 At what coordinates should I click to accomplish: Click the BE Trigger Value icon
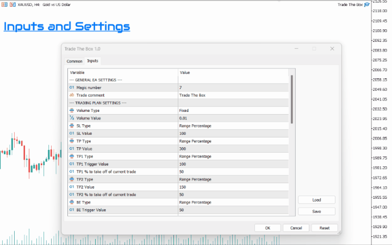(x=72, y=210)
